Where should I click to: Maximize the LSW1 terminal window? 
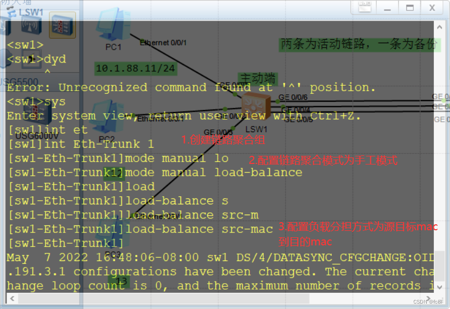[410, 7]
